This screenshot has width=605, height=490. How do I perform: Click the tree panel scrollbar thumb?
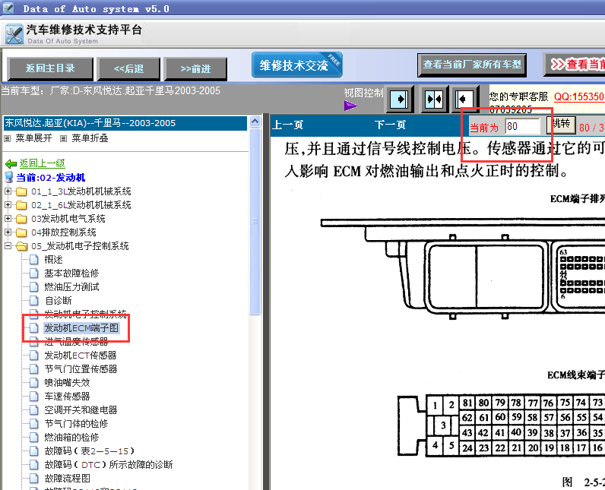[x=255, y=221]
